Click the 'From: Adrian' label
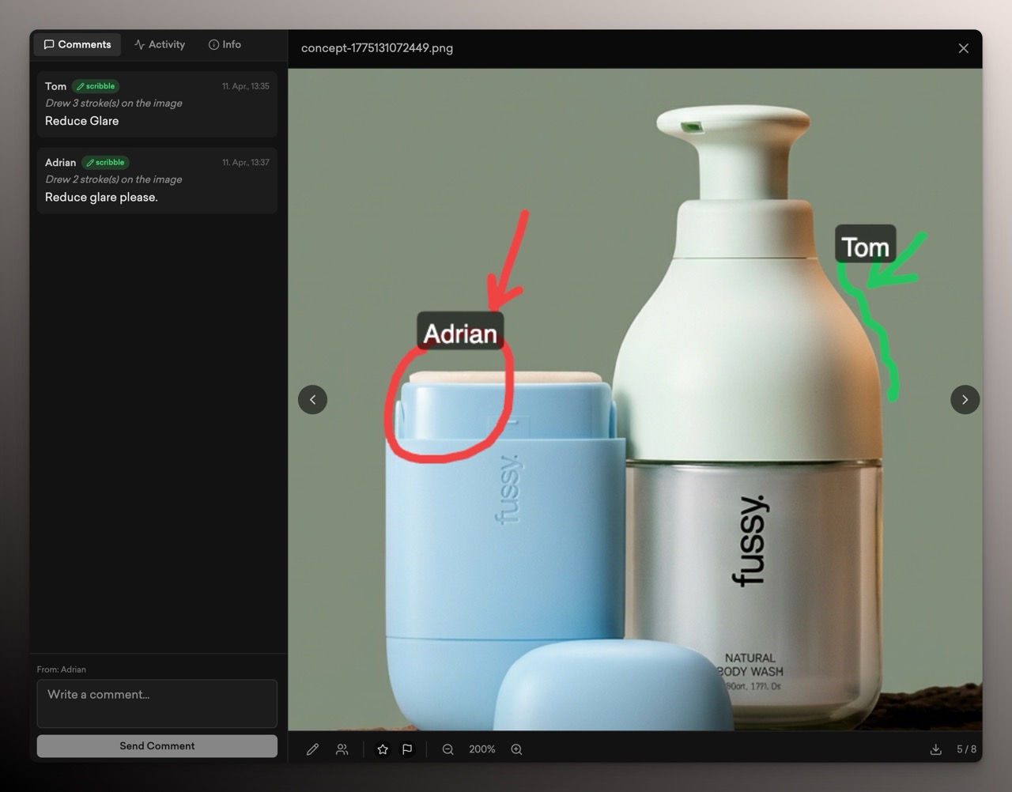This screenshot has height=792, width=1012. (62, 669)
